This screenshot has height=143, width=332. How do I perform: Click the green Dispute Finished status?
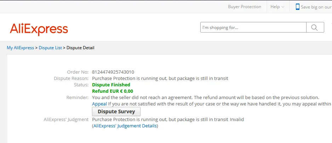click(111, 85)
